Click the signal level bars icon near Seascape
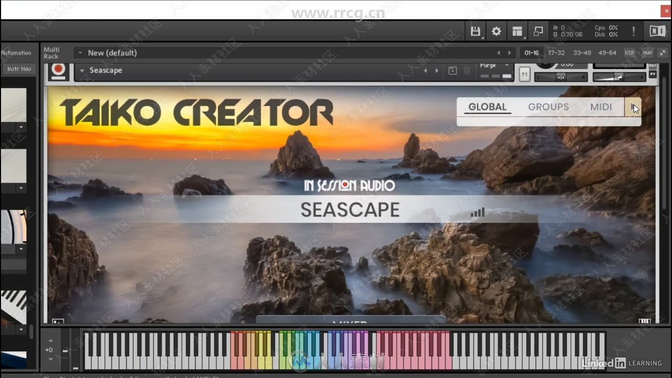 477,212
